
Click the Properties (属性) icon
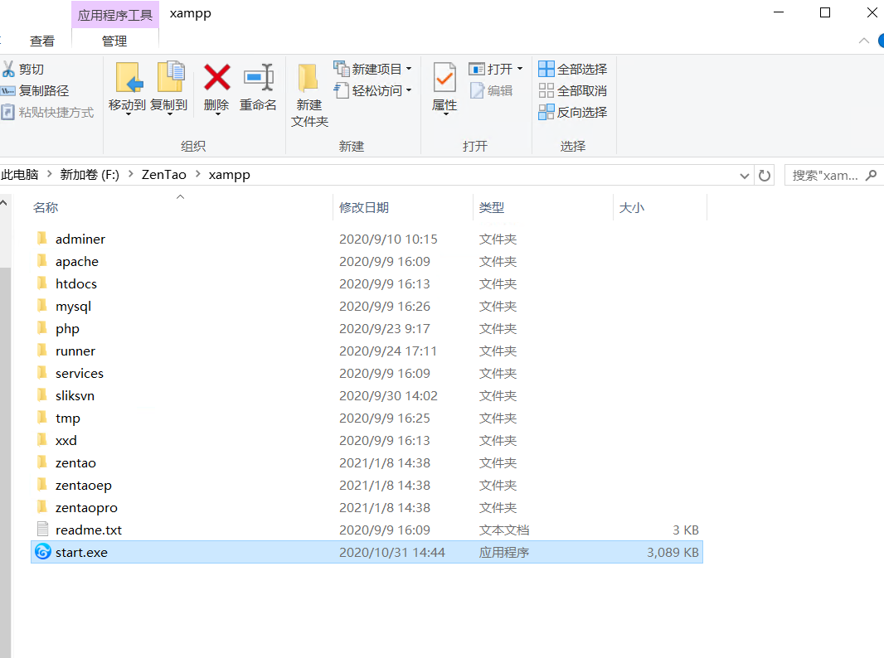pyautogui.click(x=444, y=78)
